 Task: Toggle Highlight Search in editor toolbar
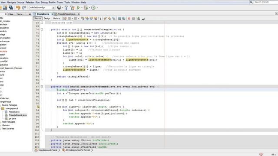(96, 18)
